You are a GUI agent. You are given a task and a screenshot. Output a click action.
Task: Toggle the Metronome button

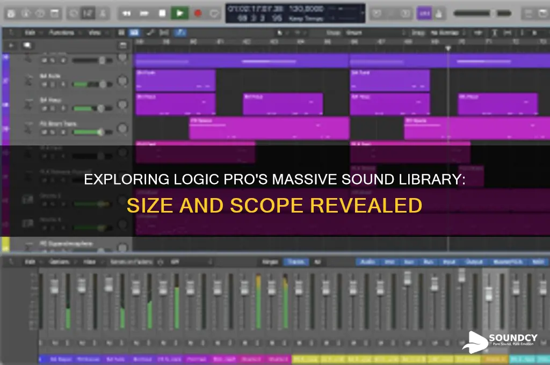pos(439,13)
